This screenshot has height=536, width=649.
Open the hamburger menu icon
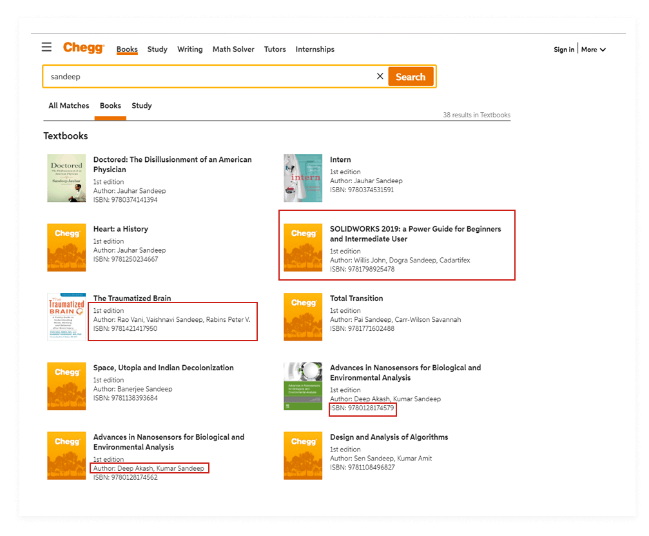46,47
